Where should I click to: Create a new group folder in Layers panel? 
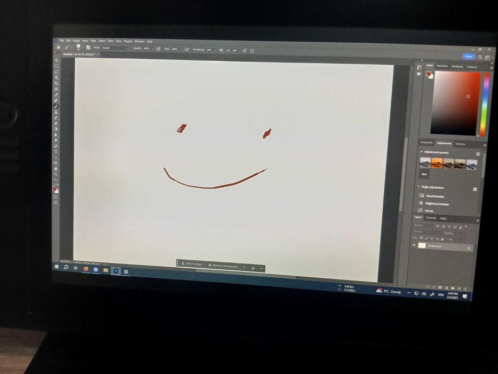pyautogui.click(x=453, y=288)
